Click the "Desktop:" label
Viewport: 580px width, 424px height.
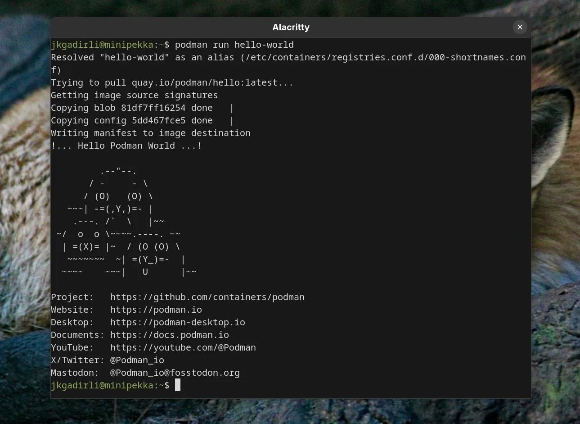tap(72, 322)
